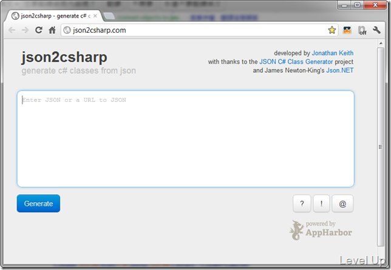Click the browser forward arrow
391x270 pixels.
(25, 30)
